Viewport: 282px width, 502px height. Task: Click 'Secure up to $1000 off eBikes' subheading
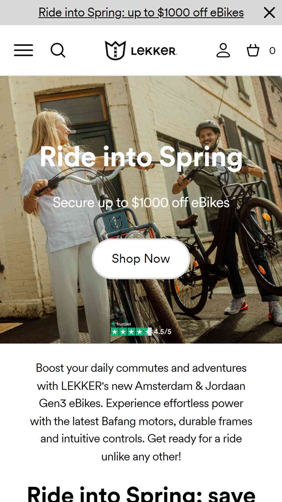point(141,202)
